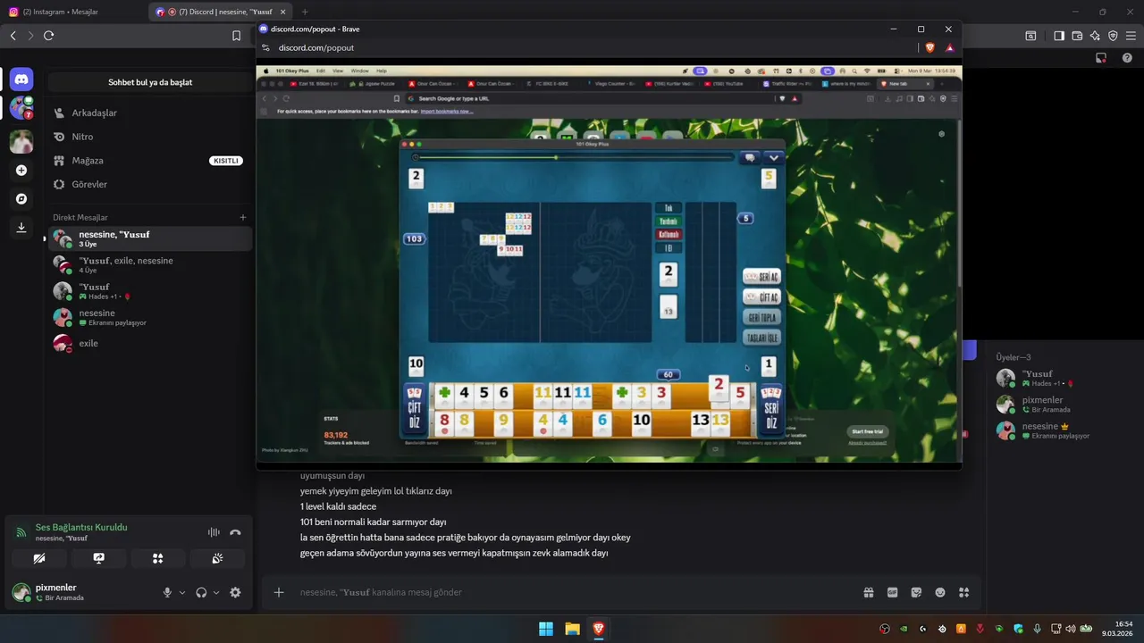The image size is (1144, 643).
Task: Open Discord home direct messages icon
Action: (21, 79)
